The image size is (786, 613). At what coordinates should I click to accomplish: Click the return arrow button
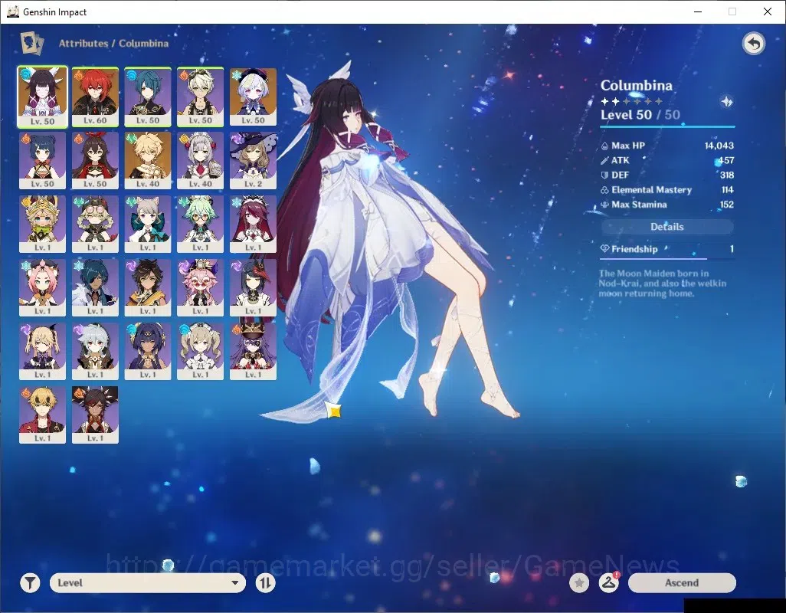point(753,44)
